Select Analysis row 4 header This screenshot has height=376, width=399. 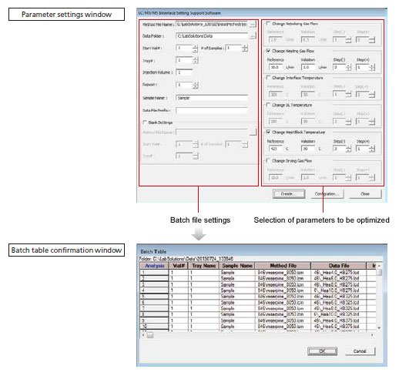click(x=154, y=290)
